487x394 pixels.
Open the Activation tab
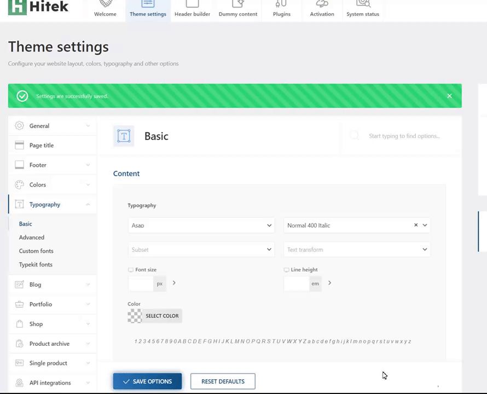click(x=322, y=10)
